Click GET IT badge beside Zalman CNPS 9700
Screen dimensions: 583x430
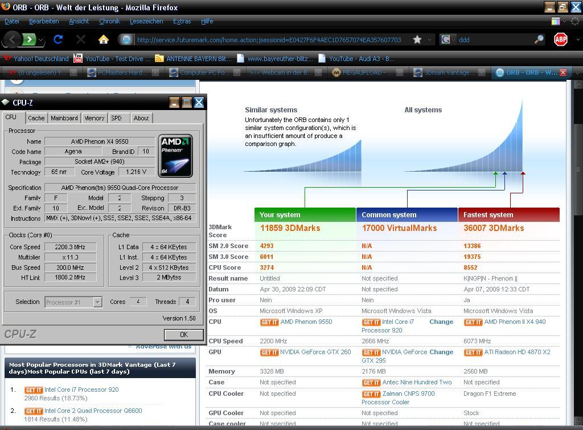[371, 394]
